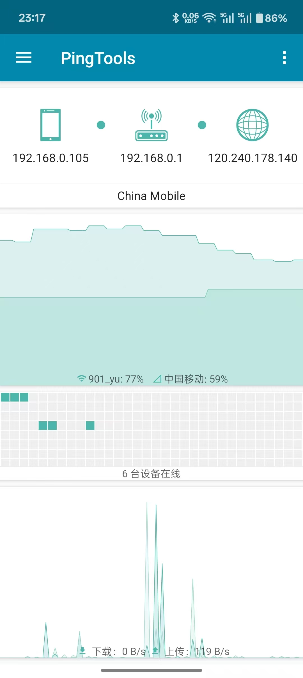Tap the PingTools app title
The height and width of the screenshot is (678, 303).
pyautogui.click(x=98, y=58)
